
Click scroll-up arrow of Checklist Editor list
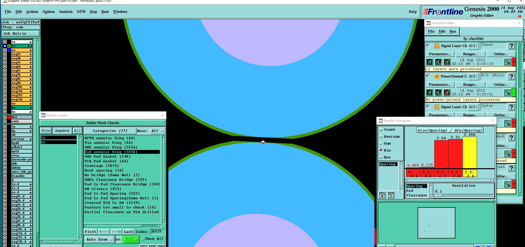(520, 44)
